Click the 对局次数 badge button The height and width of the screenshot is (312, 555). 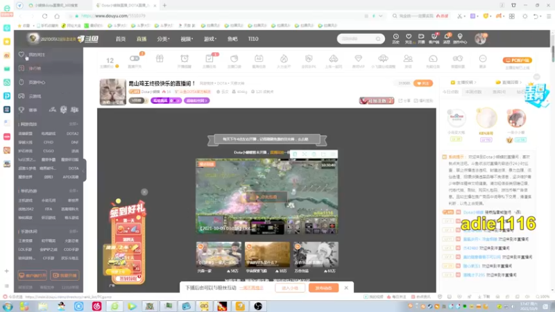pos(377,101)
